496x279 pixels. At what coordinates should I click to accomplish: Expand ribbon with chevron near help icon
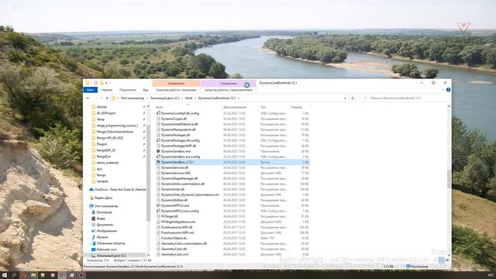coord(443,90)
